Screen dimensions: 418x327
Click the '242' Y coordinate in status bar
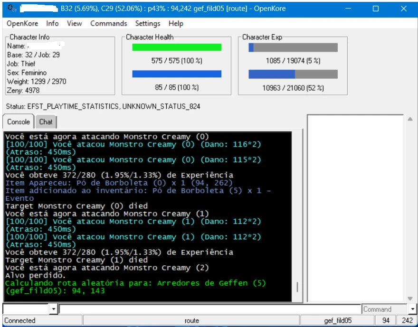[407, 320]
